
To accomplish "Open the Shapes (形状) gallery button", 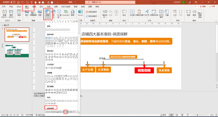I will coord(48,14).
